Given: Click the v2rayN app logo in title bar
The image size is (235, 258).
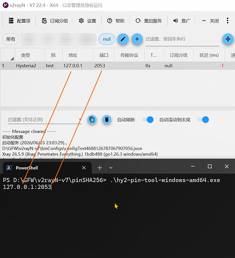Looking at the screenshot, I should (x=6, y=5).
